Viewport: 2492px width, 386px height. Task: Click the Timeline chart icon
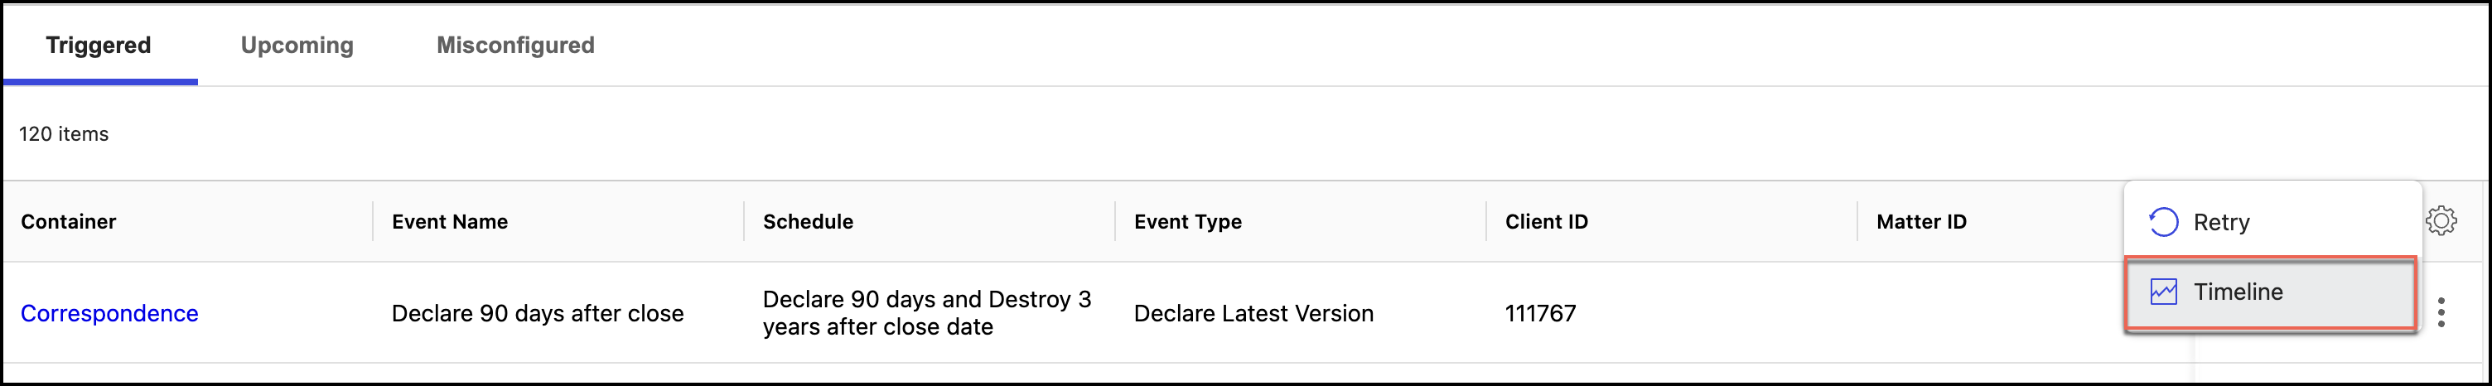coord(2163,292)
